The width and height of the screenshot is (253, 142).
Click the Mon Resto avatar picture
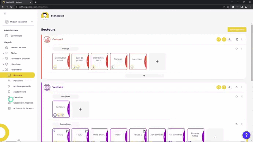pyautogui.click(x=45, y=16)
